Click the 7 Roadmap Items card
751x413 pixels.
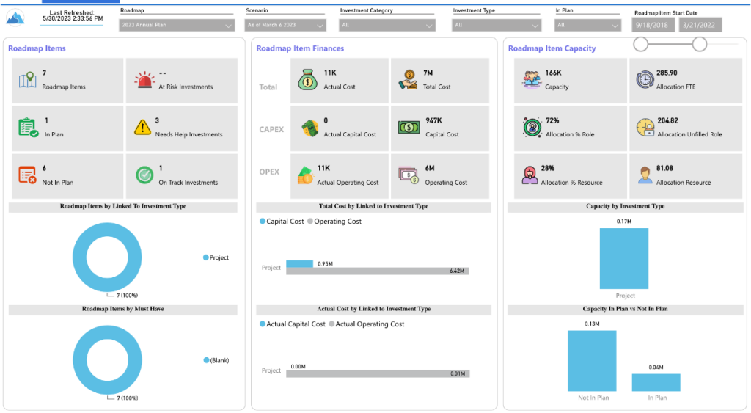point(67,81)
